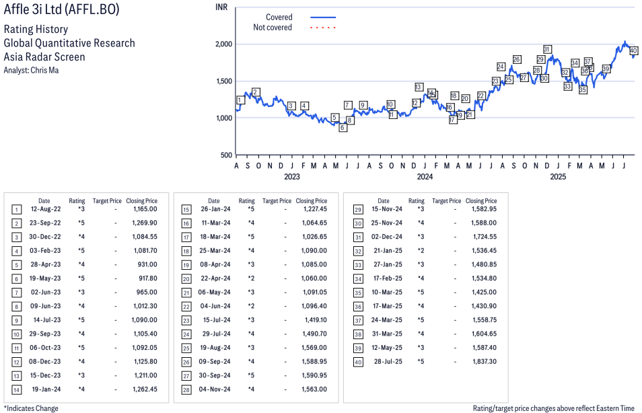The height and width of the screenshot is (413, 642).
Task: Click the table row number box 7
Action: point(16,293)
